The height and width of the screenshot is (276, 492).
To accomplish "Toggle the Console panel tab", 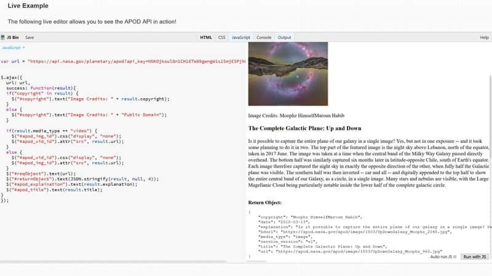I will click(264, 37).
